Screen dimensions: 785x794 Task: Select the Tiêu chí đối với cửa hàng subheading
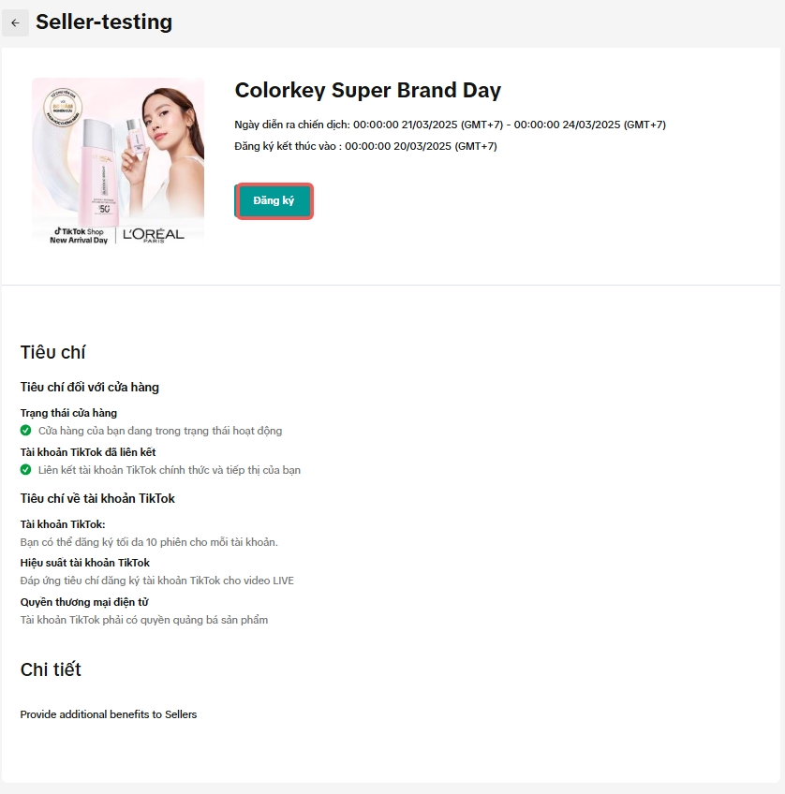(x=89, y=387)
